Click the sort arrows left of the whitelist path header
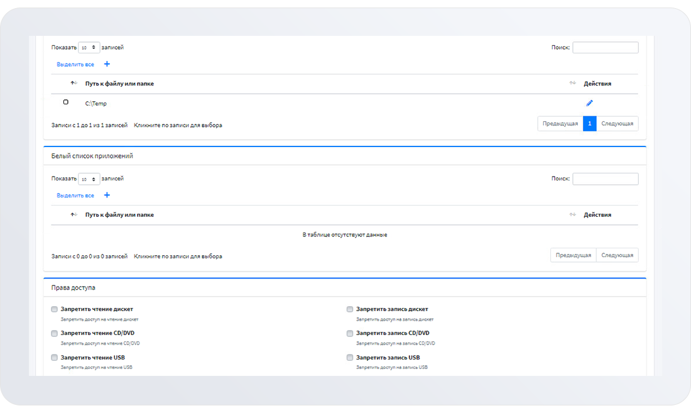 (x=74, y=215)
